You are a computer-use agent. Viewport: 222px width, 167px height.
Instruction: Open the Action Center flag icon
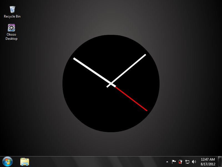pyautogui.click(x=174, y=162)
